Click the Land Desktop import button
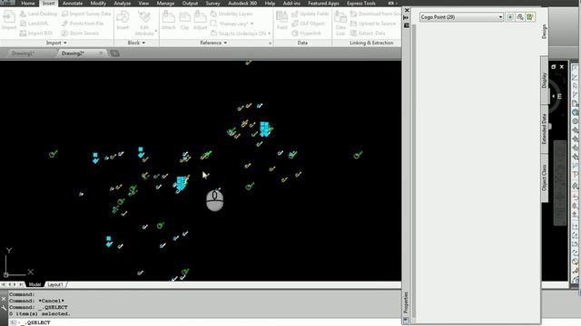This screenshot has width=581, height=326. click(38, 14)
